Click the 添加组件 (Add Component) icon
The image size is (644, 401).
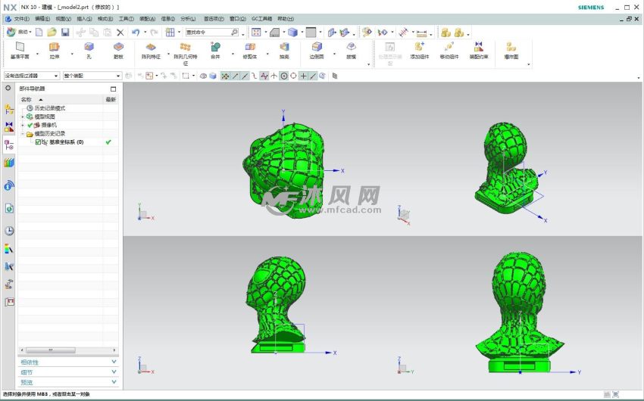click(419, 48)
